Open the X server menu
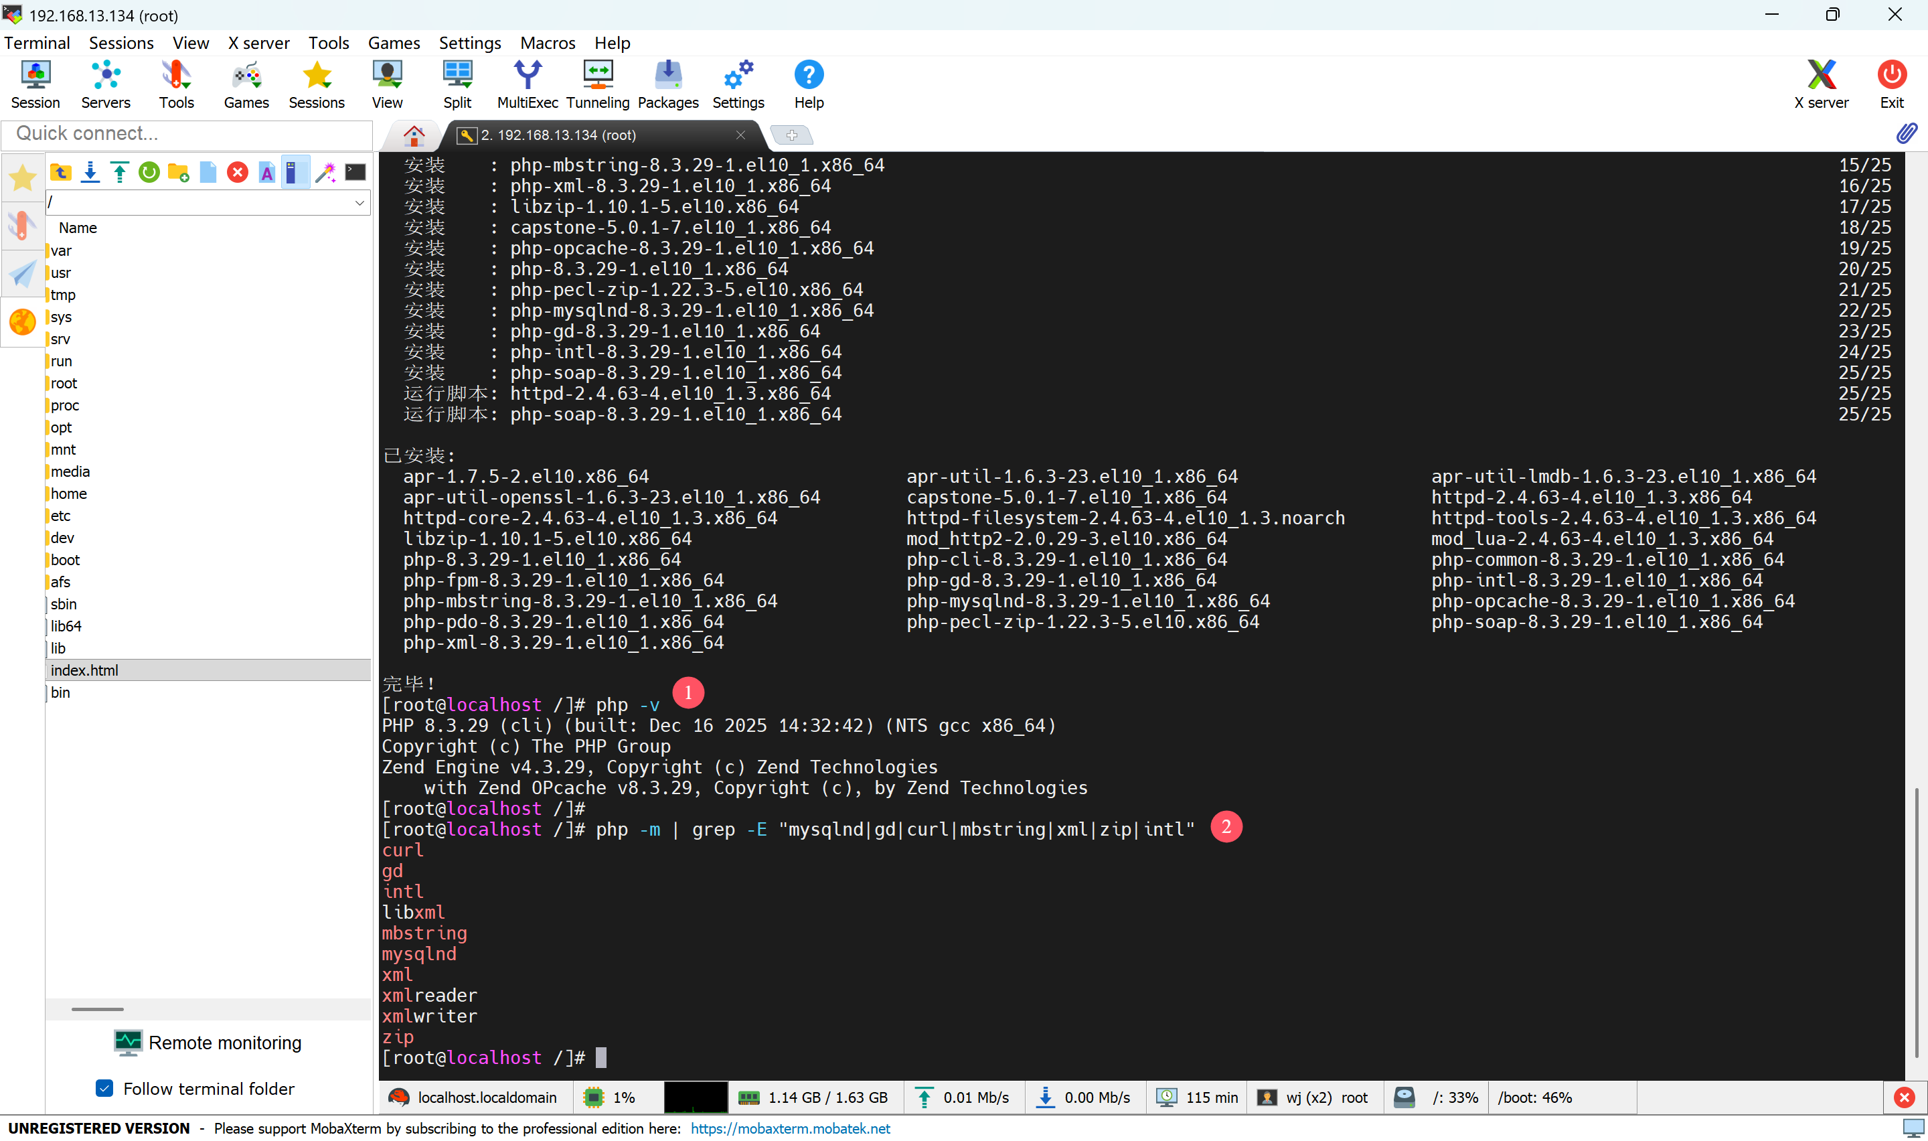 [x=258, y=43]
